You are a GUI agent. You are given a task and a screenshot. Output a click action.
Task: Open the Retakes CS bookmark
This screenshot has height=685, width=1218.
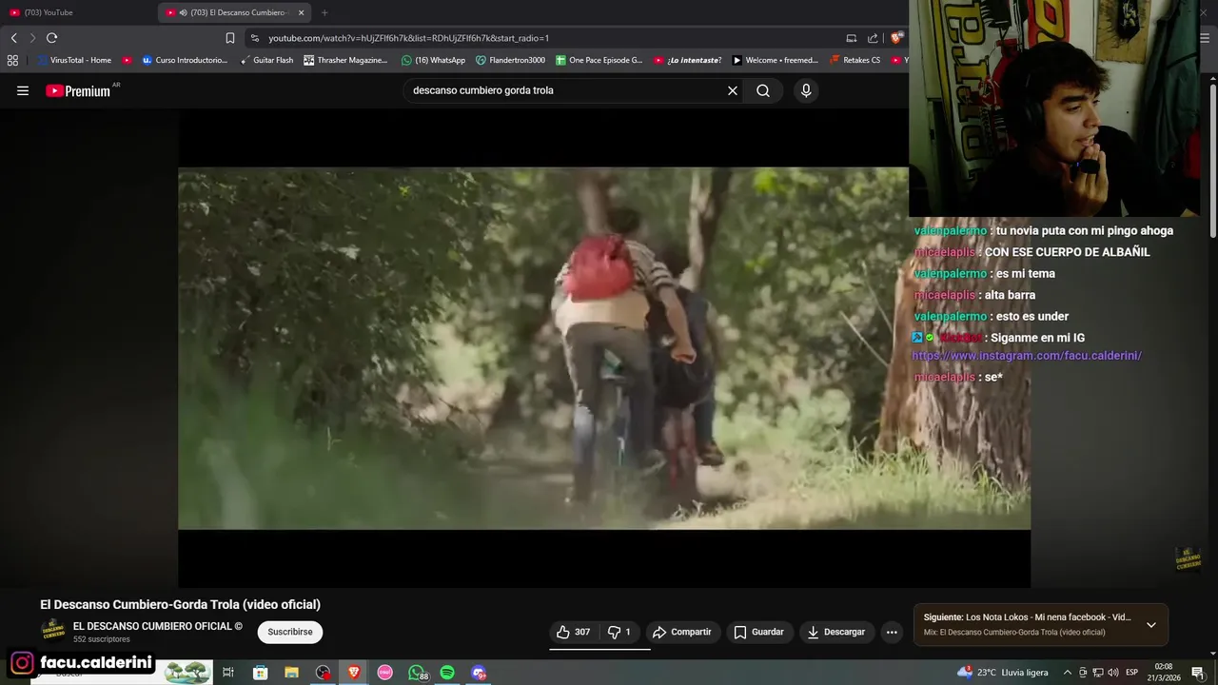[855, 60]
